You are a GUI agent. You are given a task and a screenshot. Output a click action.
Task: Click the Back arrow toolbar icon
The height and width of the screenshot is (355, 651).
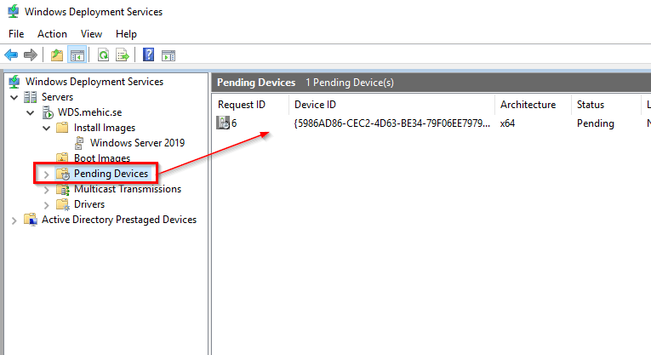tap(11, 55)
